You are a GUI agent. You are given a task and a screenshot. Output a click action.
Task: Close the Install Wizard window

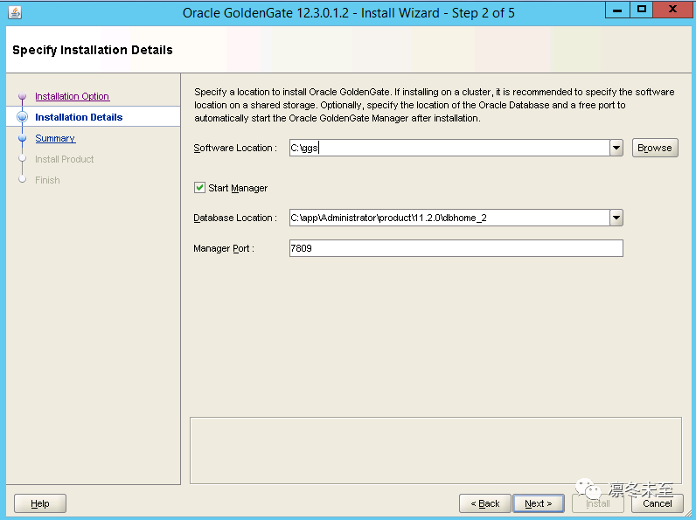pos(673,10)
